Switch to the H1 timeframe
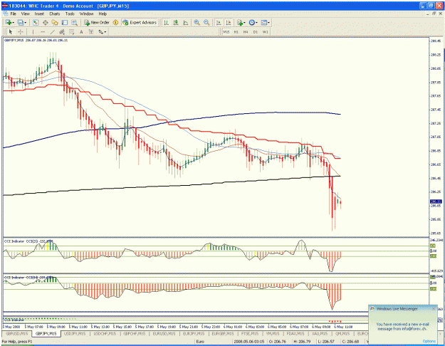The image size is (445, 346). pyautogui.click(x=236, y=32)
